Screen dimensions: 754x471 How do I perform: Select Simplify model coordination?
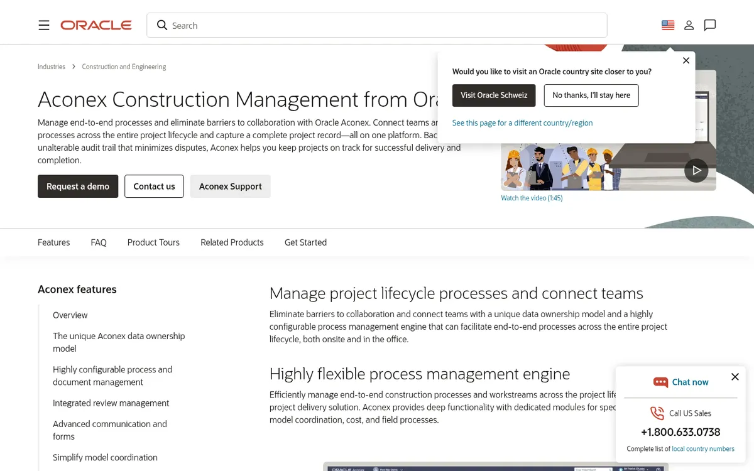coord(105,458)
